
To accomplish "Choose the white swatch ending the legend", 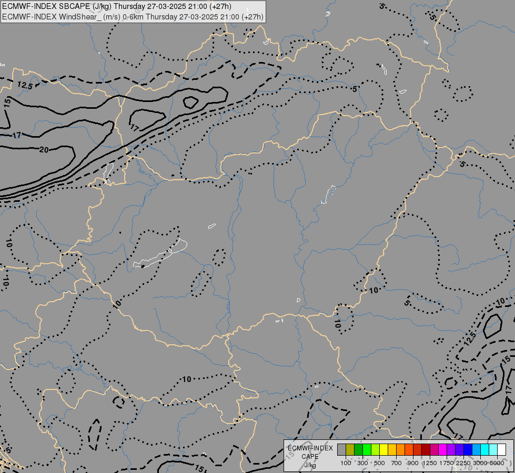I will click(x=502, y=450).
